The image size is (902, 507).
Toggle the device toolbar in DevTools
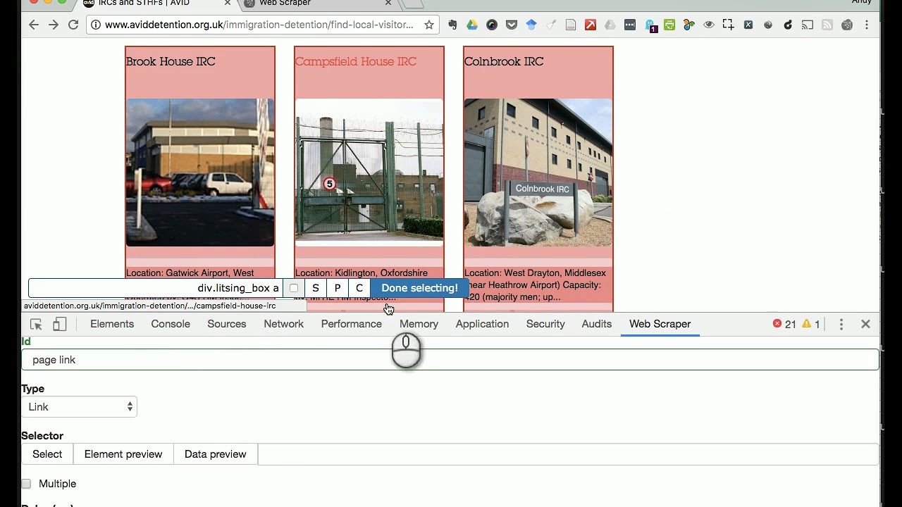tap(60, 324)
